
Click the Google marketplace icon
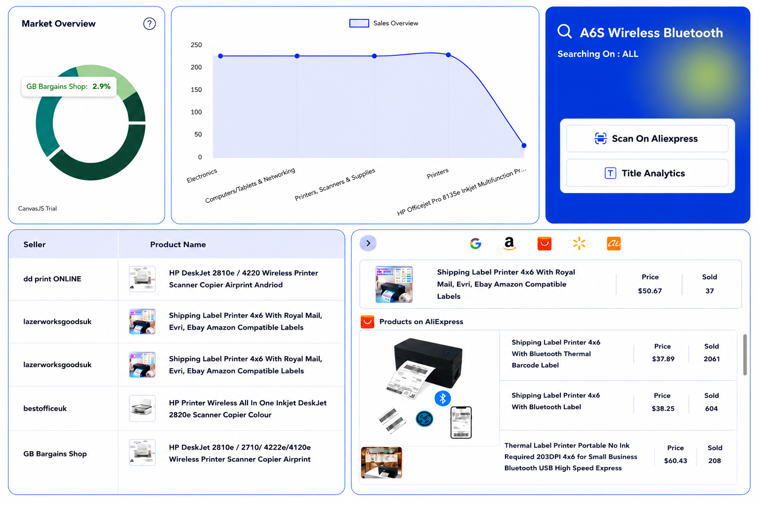pyautogui.click(x=475, y=243)
